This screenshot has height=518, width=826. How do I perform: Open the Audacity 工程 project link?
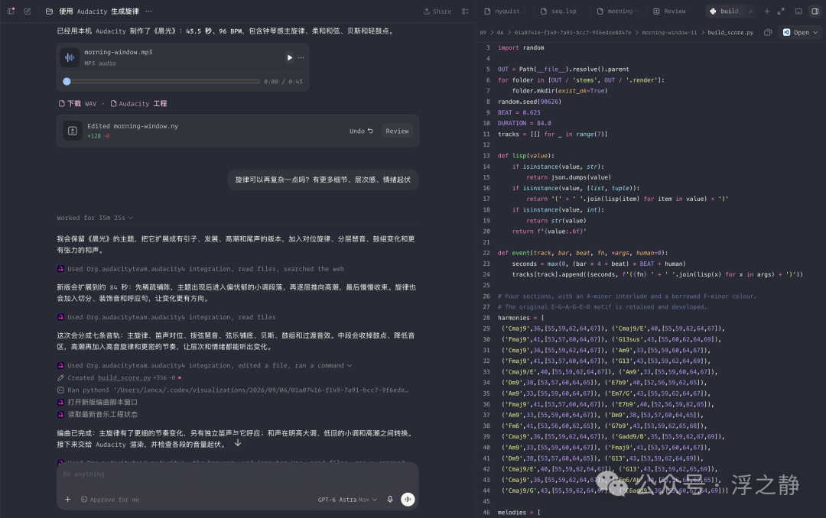(x=138, y=104)
